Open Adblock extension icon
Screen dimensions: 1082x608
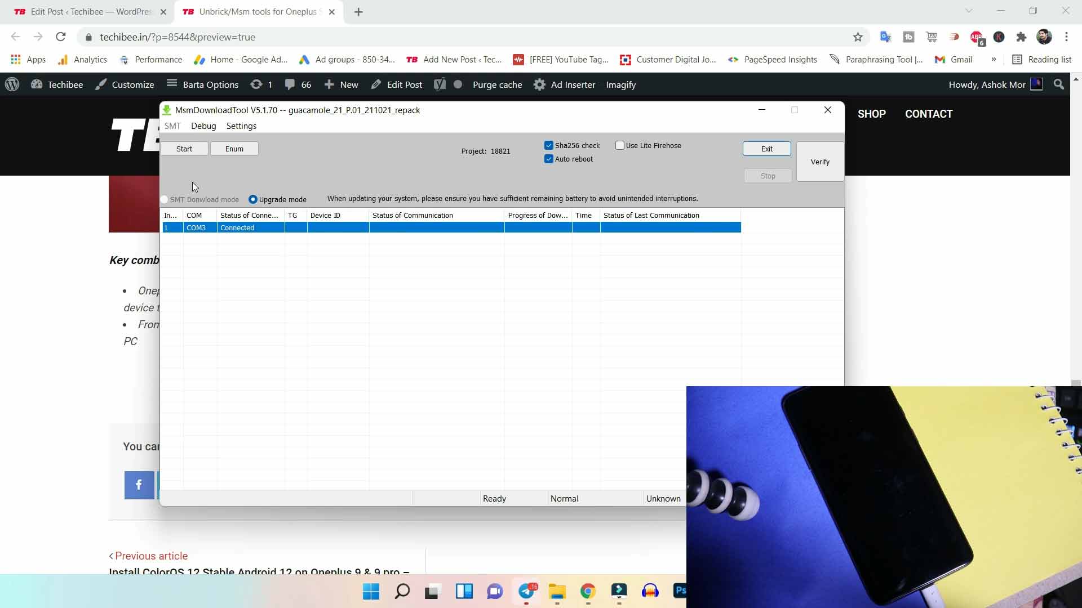tap(977, 37)
